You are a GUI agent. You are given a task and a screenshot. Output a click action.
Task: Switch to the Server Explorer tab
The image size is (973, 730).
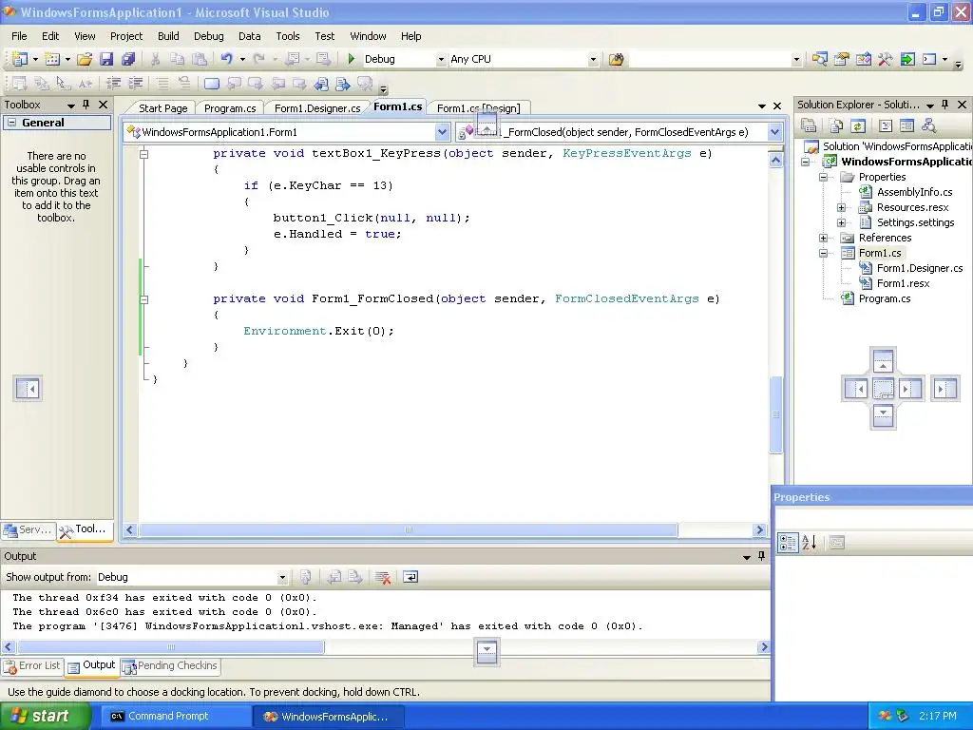[28, 530]
